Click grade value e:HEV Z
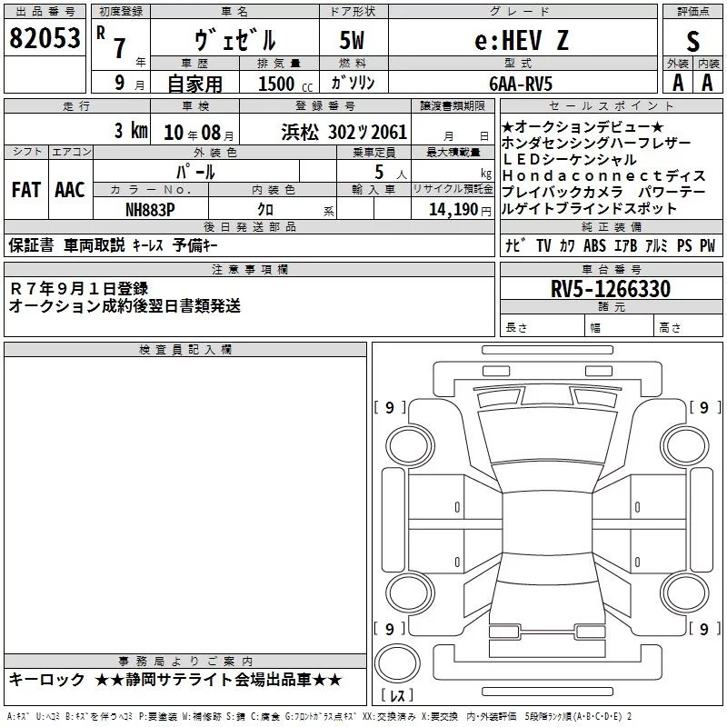The image size is (727, 727). pos(521,40)
